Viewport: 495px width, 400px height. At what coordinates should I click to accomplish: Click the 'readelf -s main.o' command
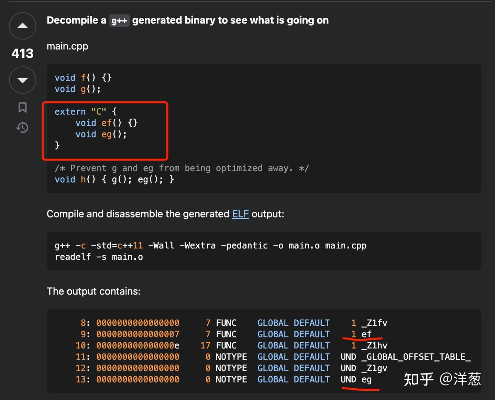[99, 257]
